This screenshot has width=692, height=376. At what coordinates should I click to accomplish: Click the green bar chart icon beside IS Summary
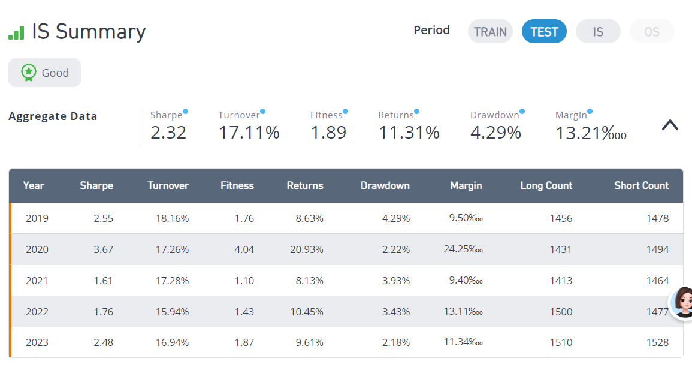(x=16, y=33)
